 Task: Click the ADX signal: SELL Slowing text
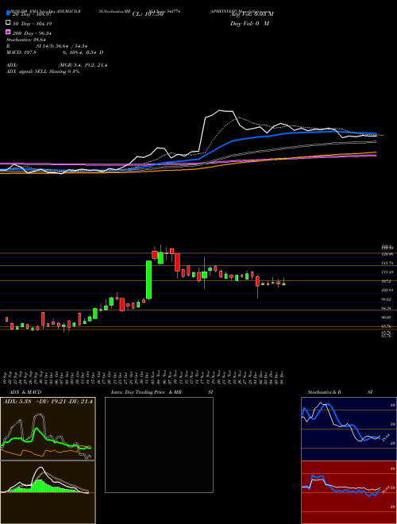click(x=43, y=71)
